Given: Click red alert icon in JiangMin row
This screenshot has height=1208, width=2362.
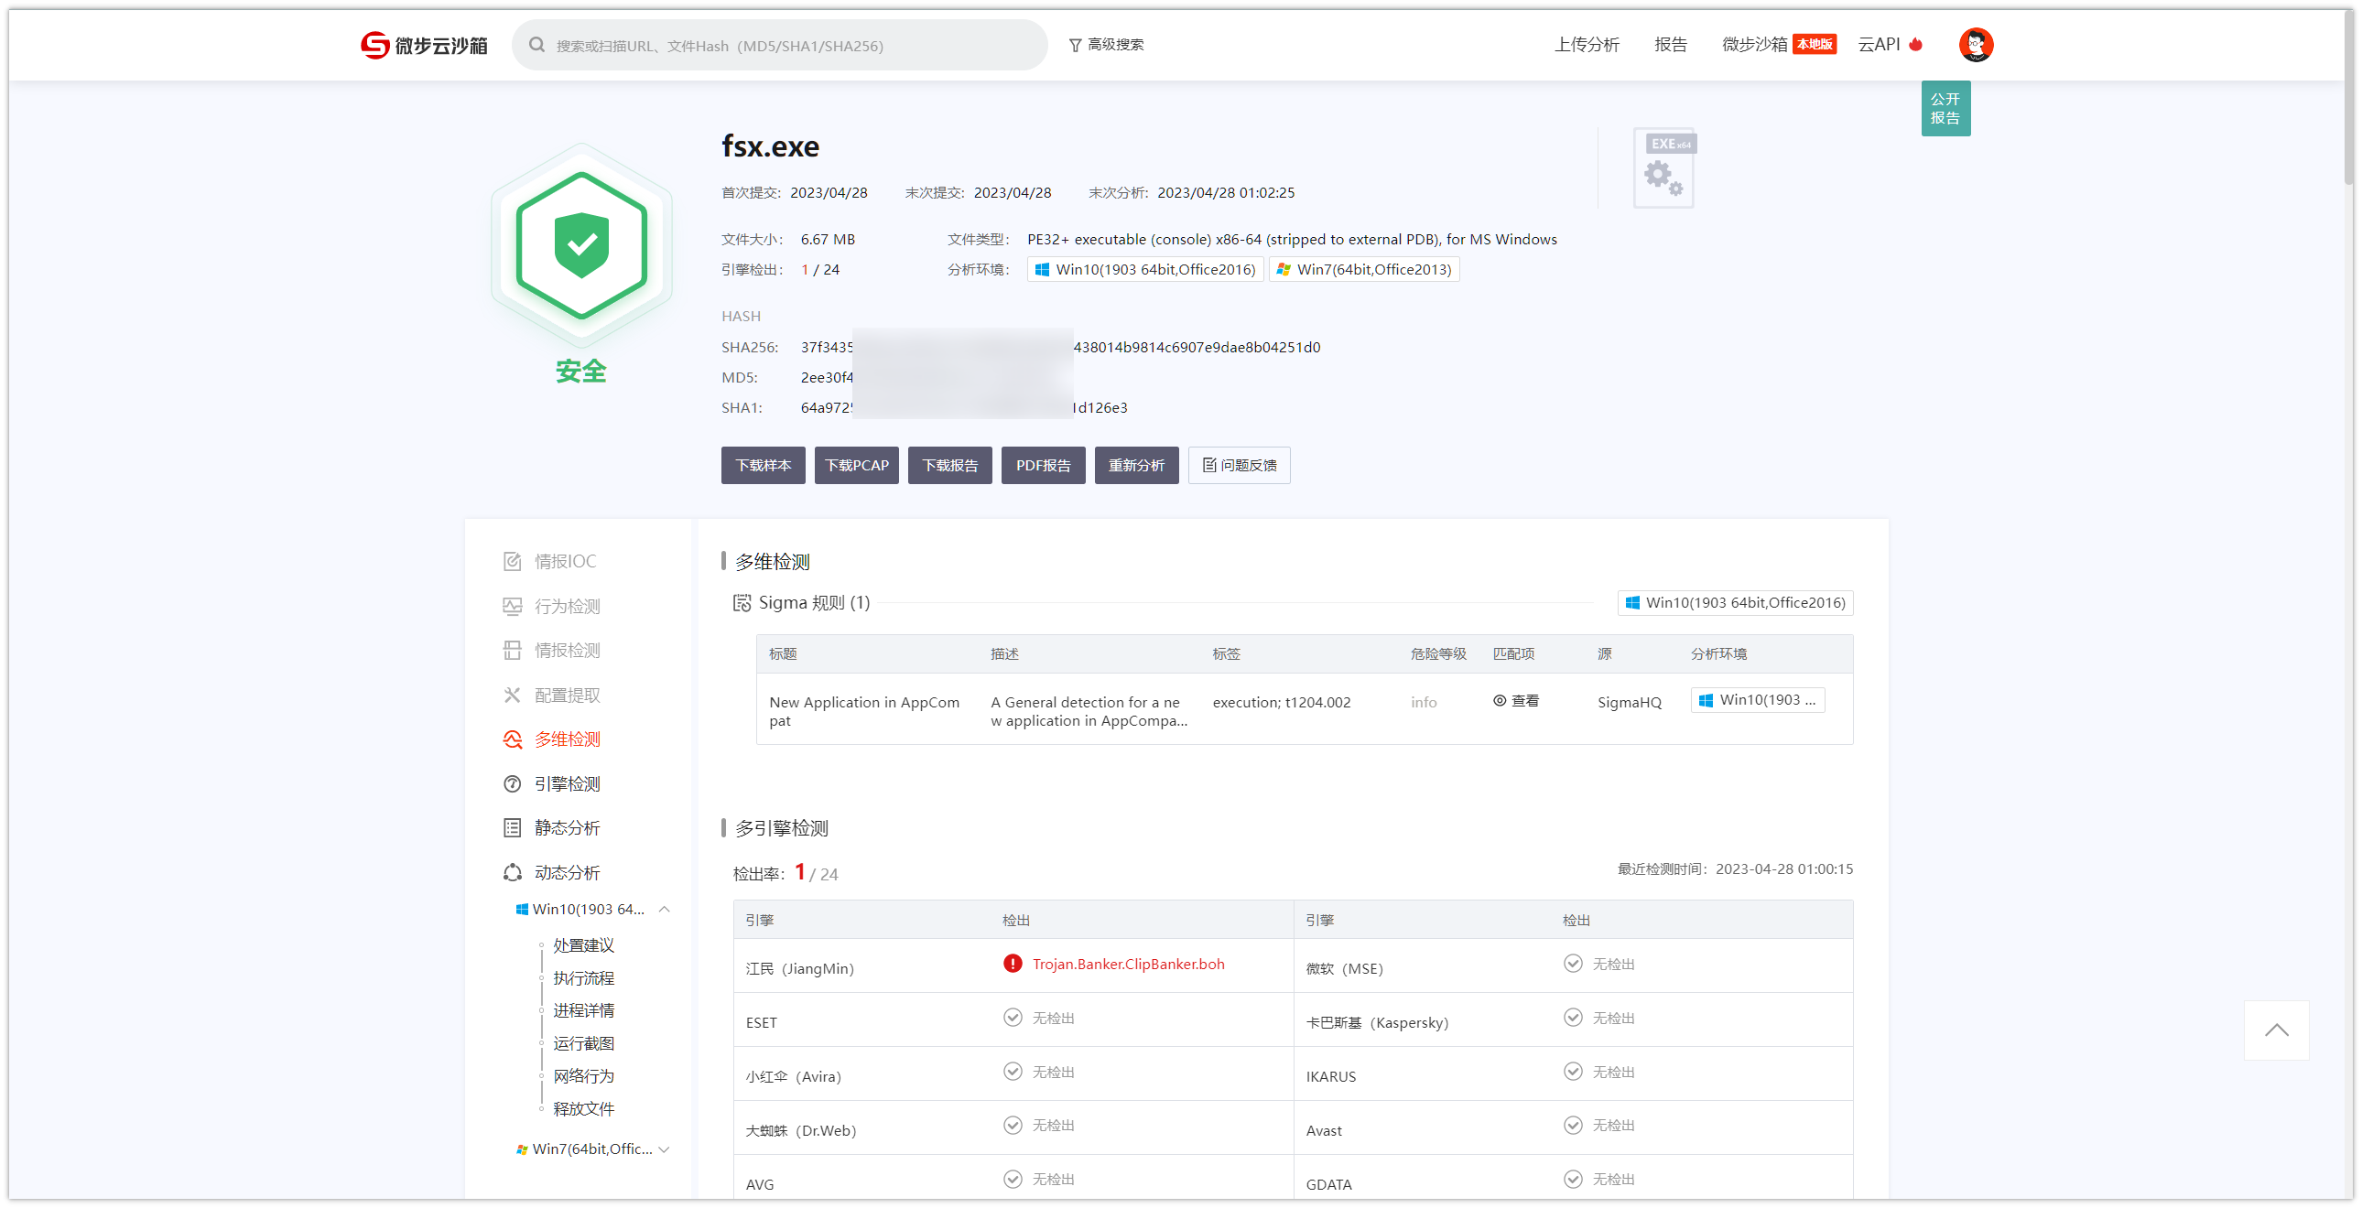Looking at the screenshot, I should (x=1012, y=965).
